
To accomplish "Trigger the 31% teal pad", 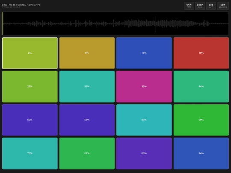I will pos(87,86).
